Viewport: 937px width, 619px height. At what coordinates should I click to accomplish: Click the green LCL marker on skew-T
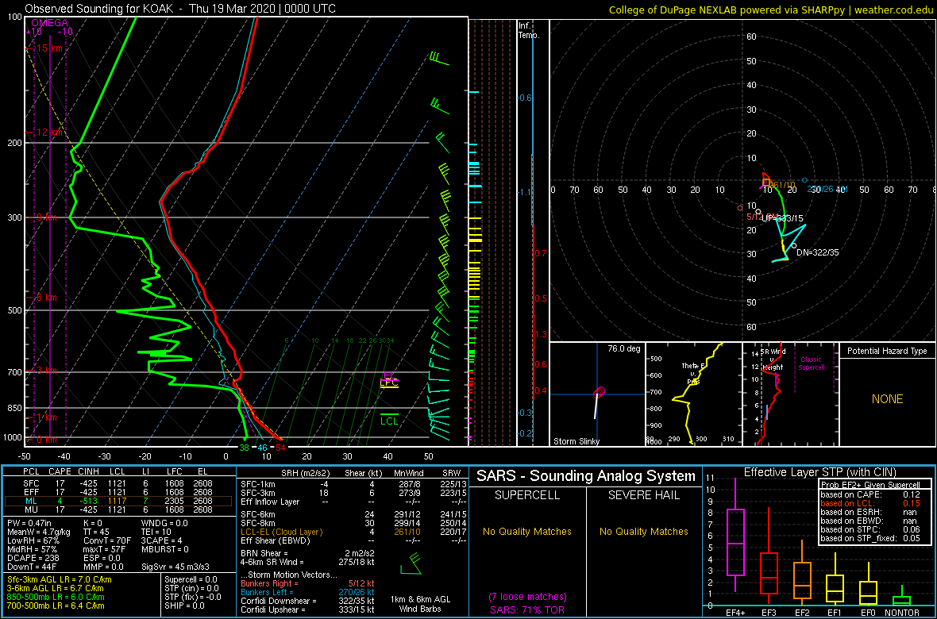pyautogui.click(x=389, y=420)
